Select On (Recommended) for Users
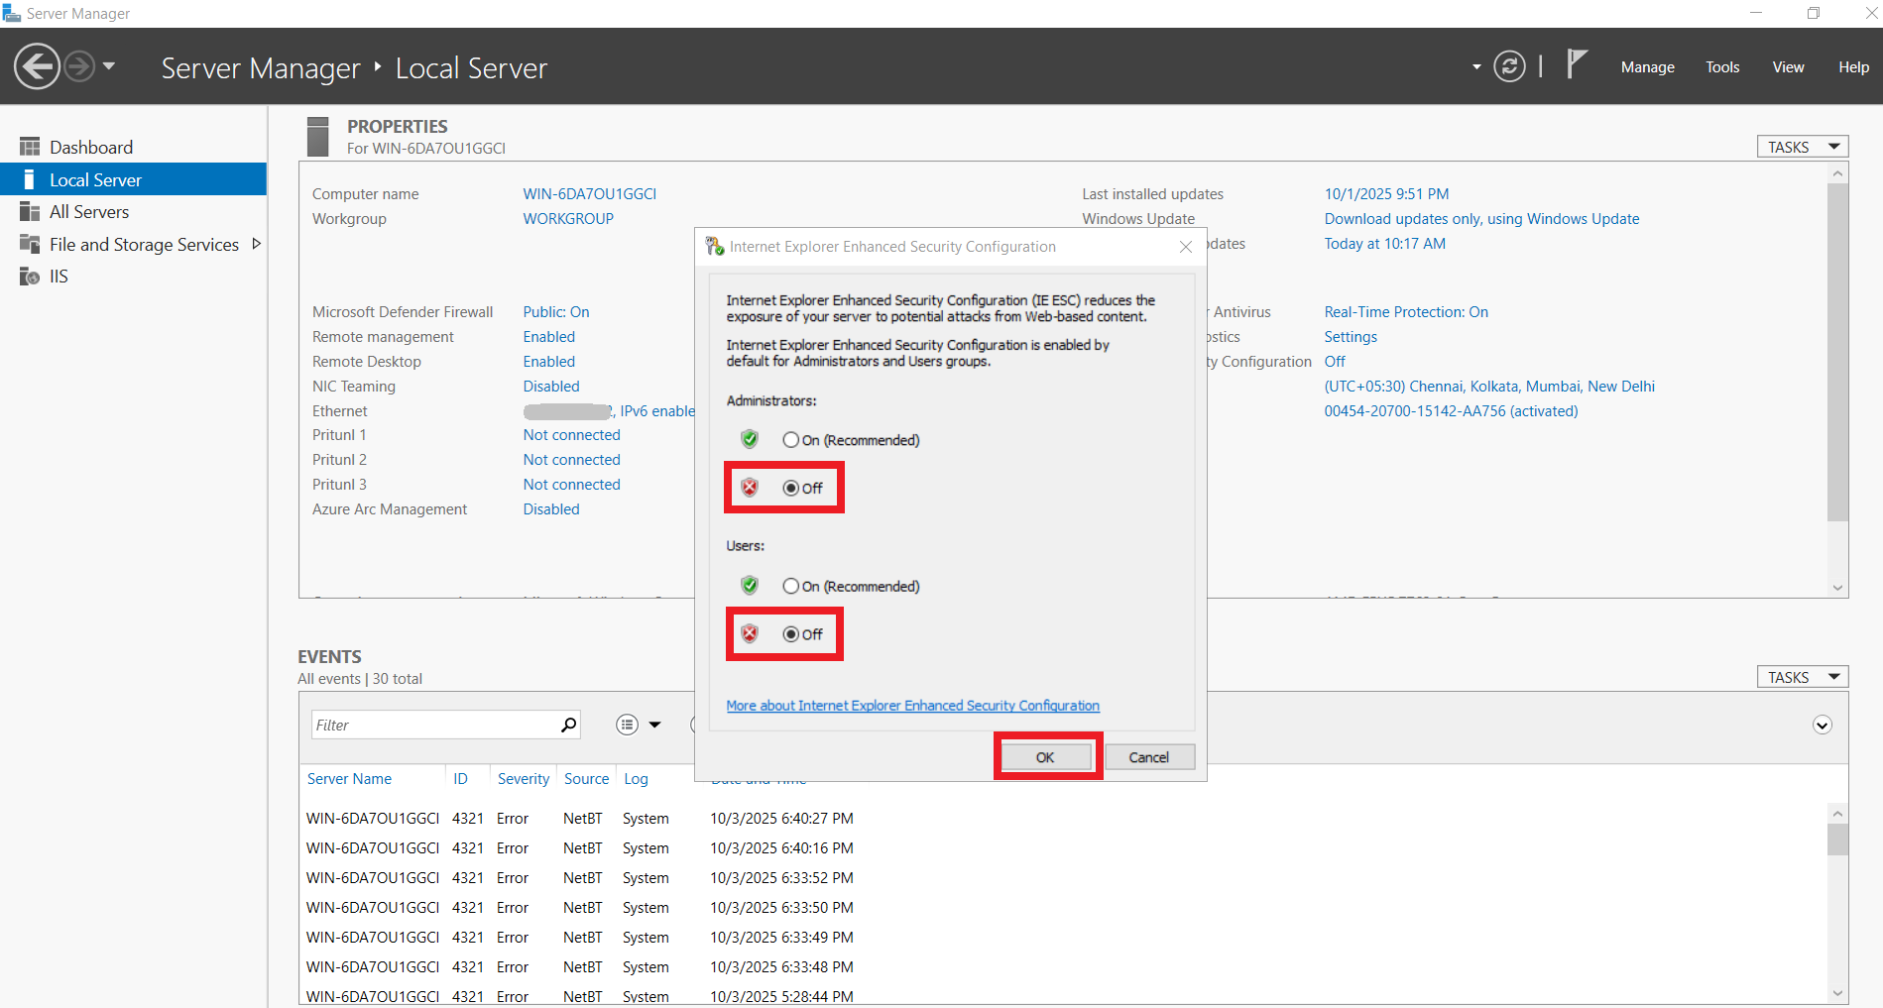The height and width of the screenshot is (1008, 1883). click(x=790, y=586)
